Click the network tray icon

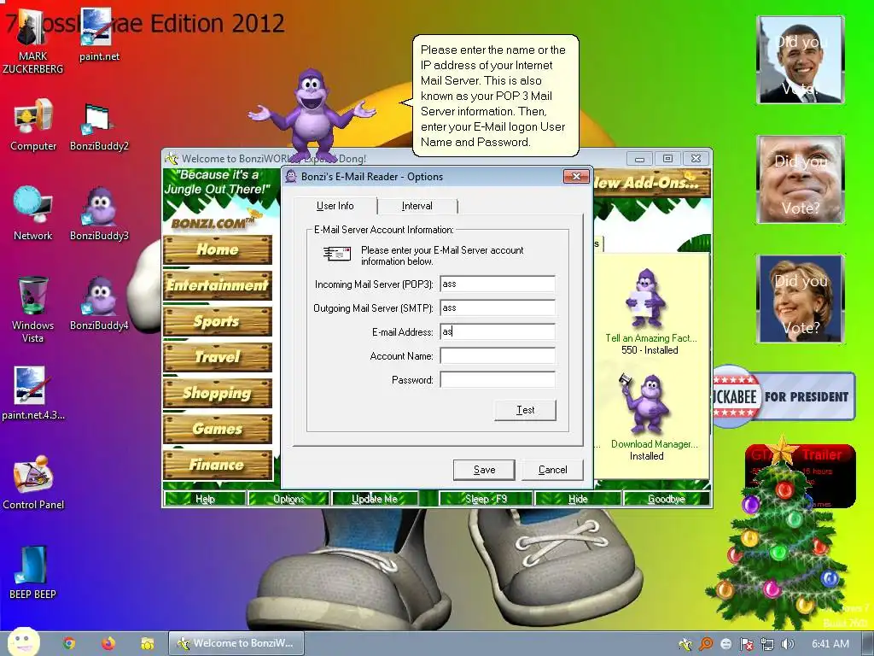point(767,644)
